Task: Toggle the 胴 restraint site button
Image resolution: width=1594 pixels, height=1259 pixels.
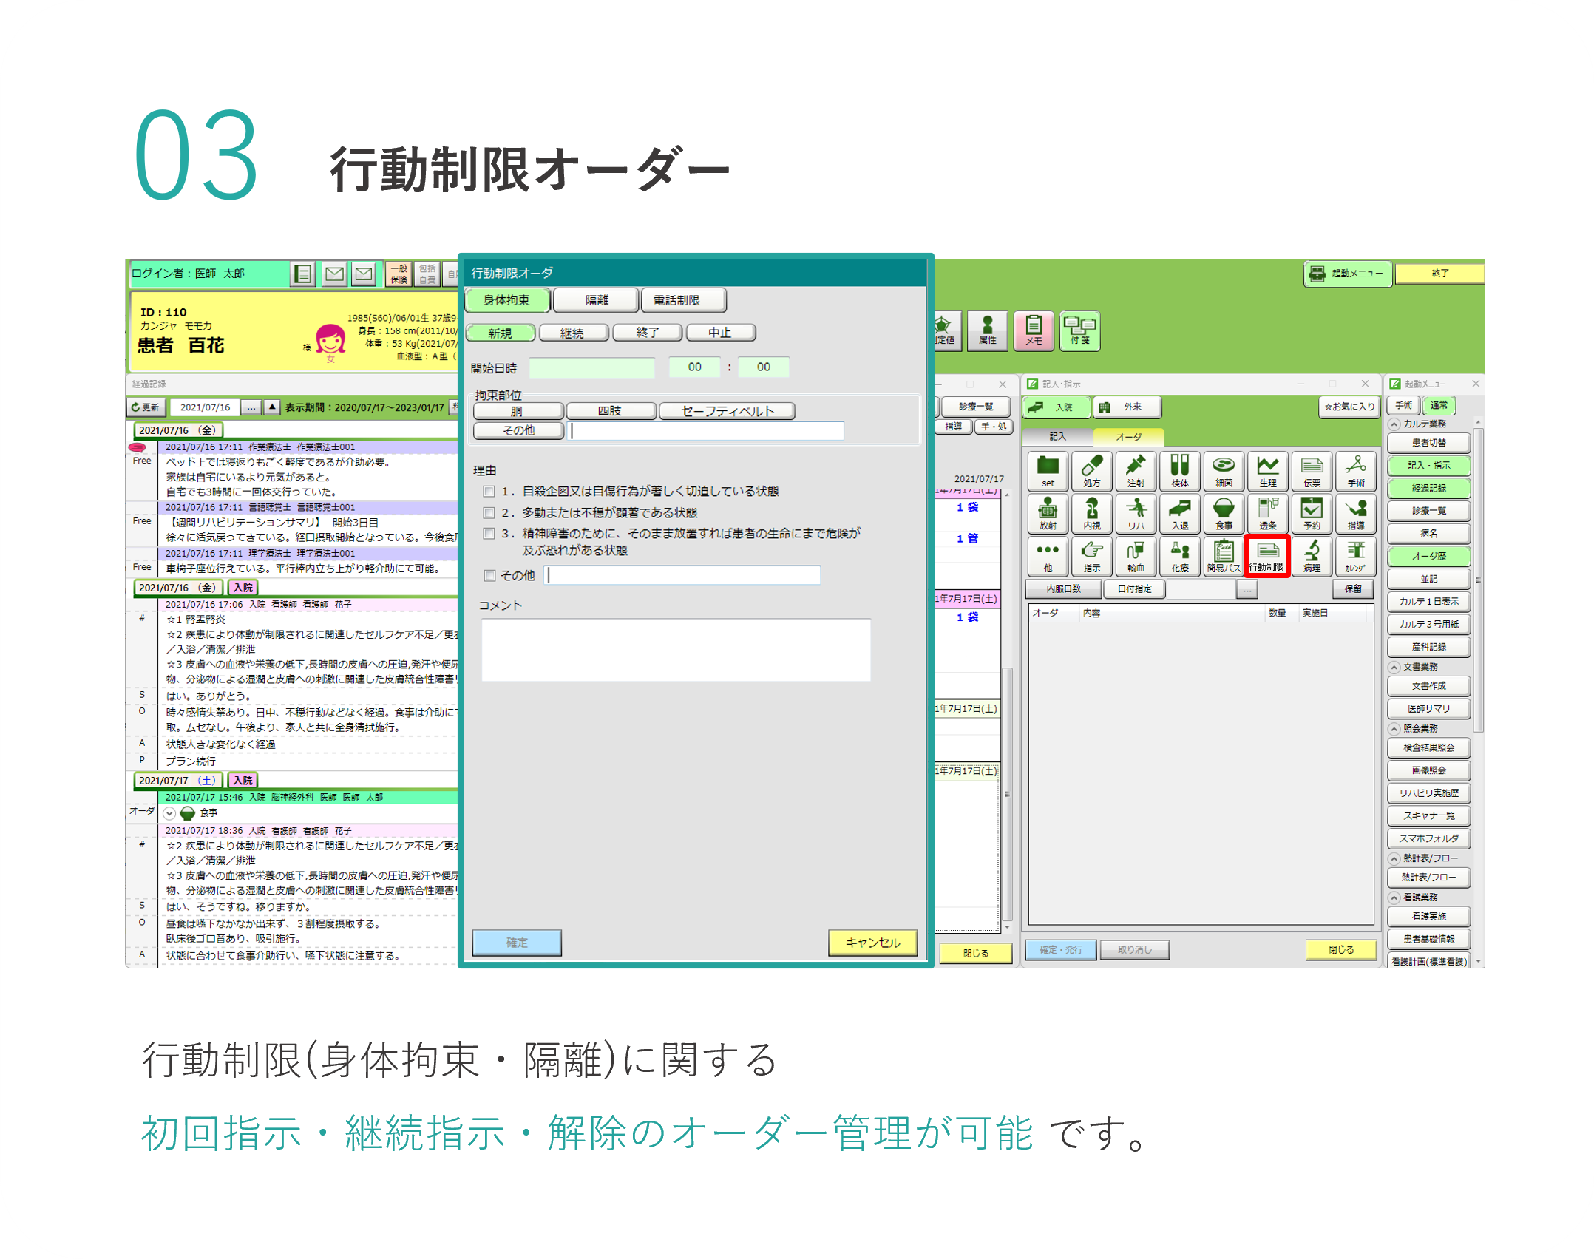Action: point(518,411)
